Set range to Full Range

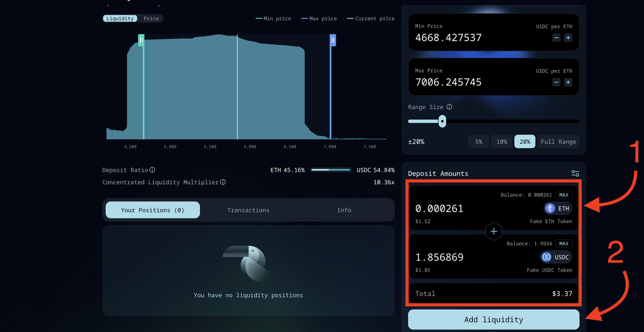(558, 141)
